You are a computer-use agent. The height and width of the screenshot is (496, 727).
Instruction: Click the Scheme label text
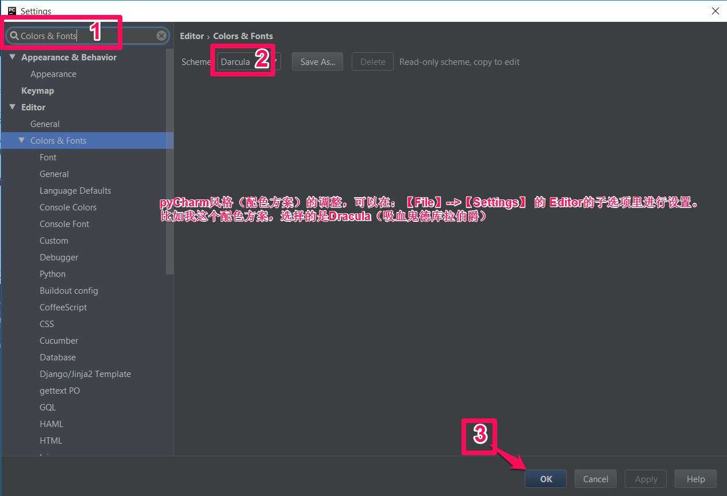(x=196, y=62)
